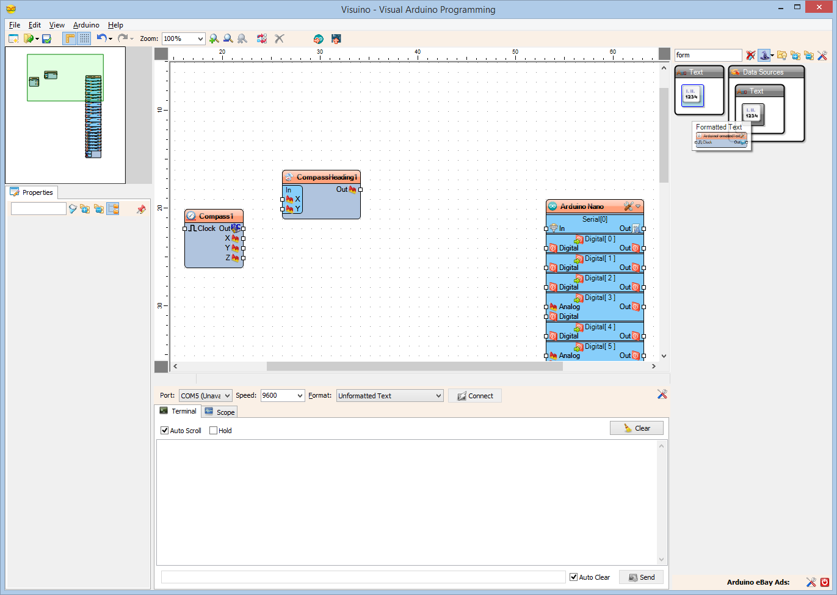
Task: Click the Connect button
Action: pyautogui.click(x=475, y=396)
